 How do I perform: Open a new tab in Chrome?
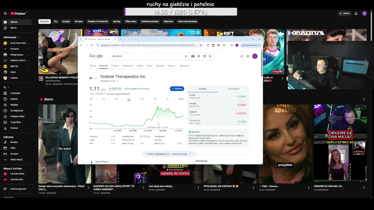120,39
